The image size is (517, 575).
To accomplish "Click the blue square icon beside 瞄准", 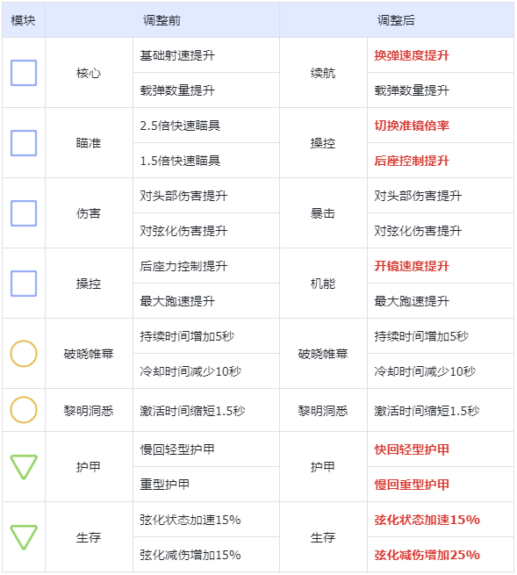I will click(24, 143).
